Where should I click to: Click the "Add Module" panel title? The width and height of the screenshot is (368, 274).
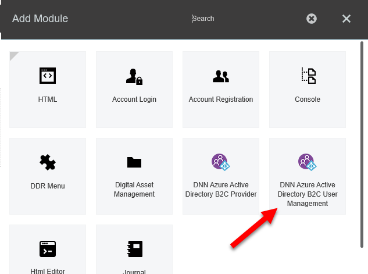click(40, 19)
